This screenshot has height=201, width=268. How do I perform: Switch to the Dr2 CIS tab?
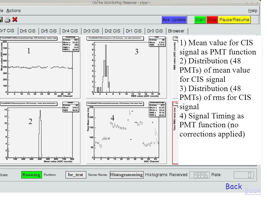pos(113,31)
